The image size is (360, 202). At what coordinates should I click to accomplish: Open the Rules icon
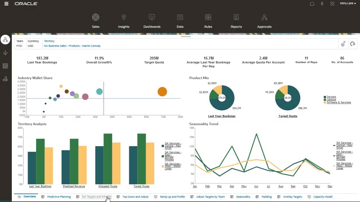208,17
